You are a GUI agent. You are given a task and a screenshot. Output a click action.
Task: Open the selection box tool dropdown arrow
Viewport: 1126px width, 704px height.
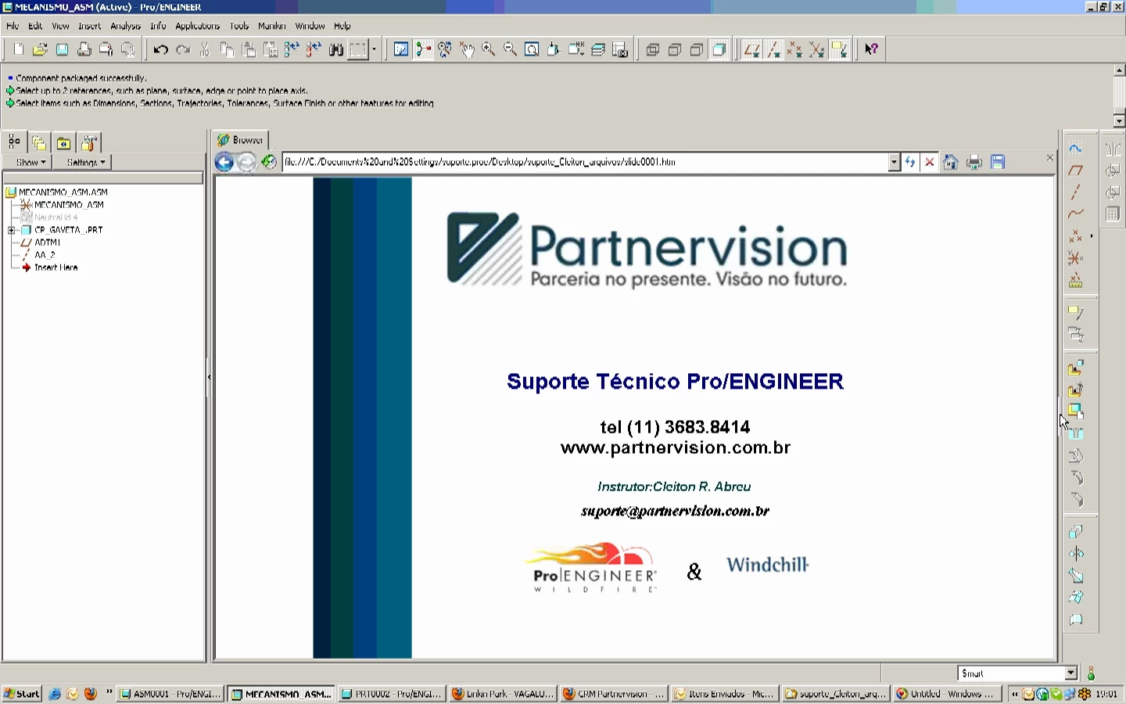click(x=374, y=49)
